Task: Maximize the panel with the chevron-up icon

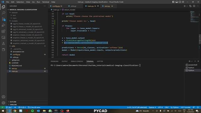Action: 195,61
